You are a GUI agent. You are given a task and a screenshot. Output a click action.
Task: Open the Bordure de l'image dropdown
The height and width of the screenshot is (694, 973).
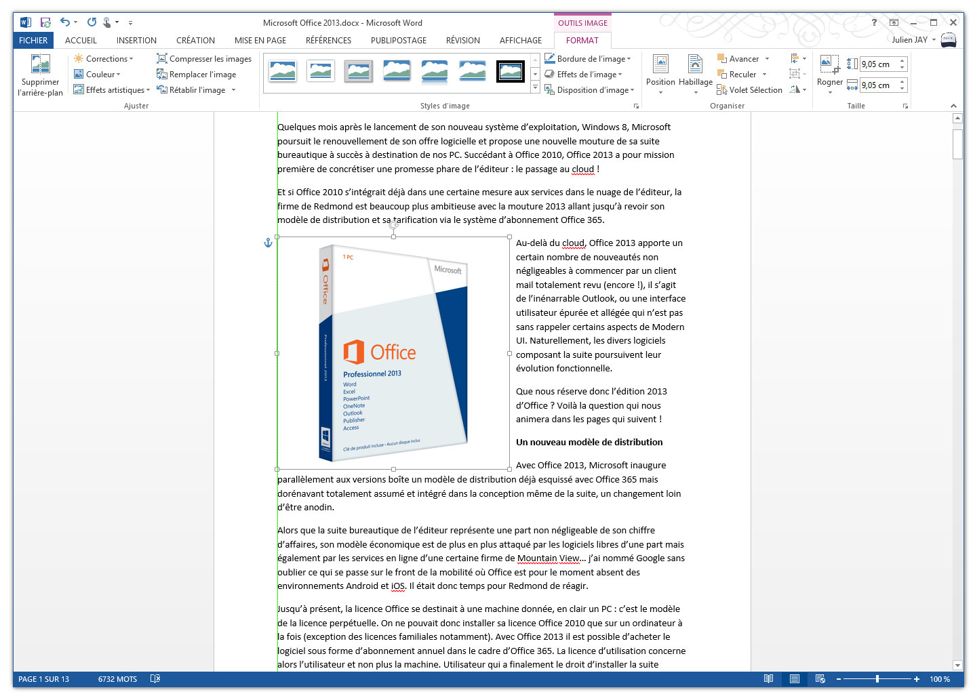589,58
